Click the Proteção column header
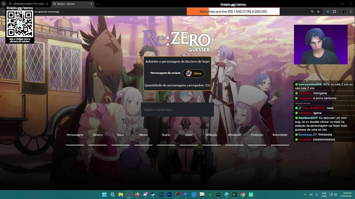The image size is (355, 199). click(x=257, y=135)
